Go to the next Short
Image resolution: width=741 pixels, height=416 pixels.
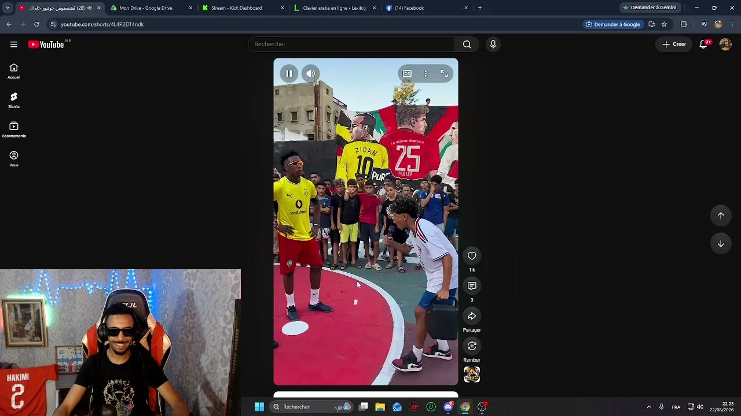[x=721, y=244]
